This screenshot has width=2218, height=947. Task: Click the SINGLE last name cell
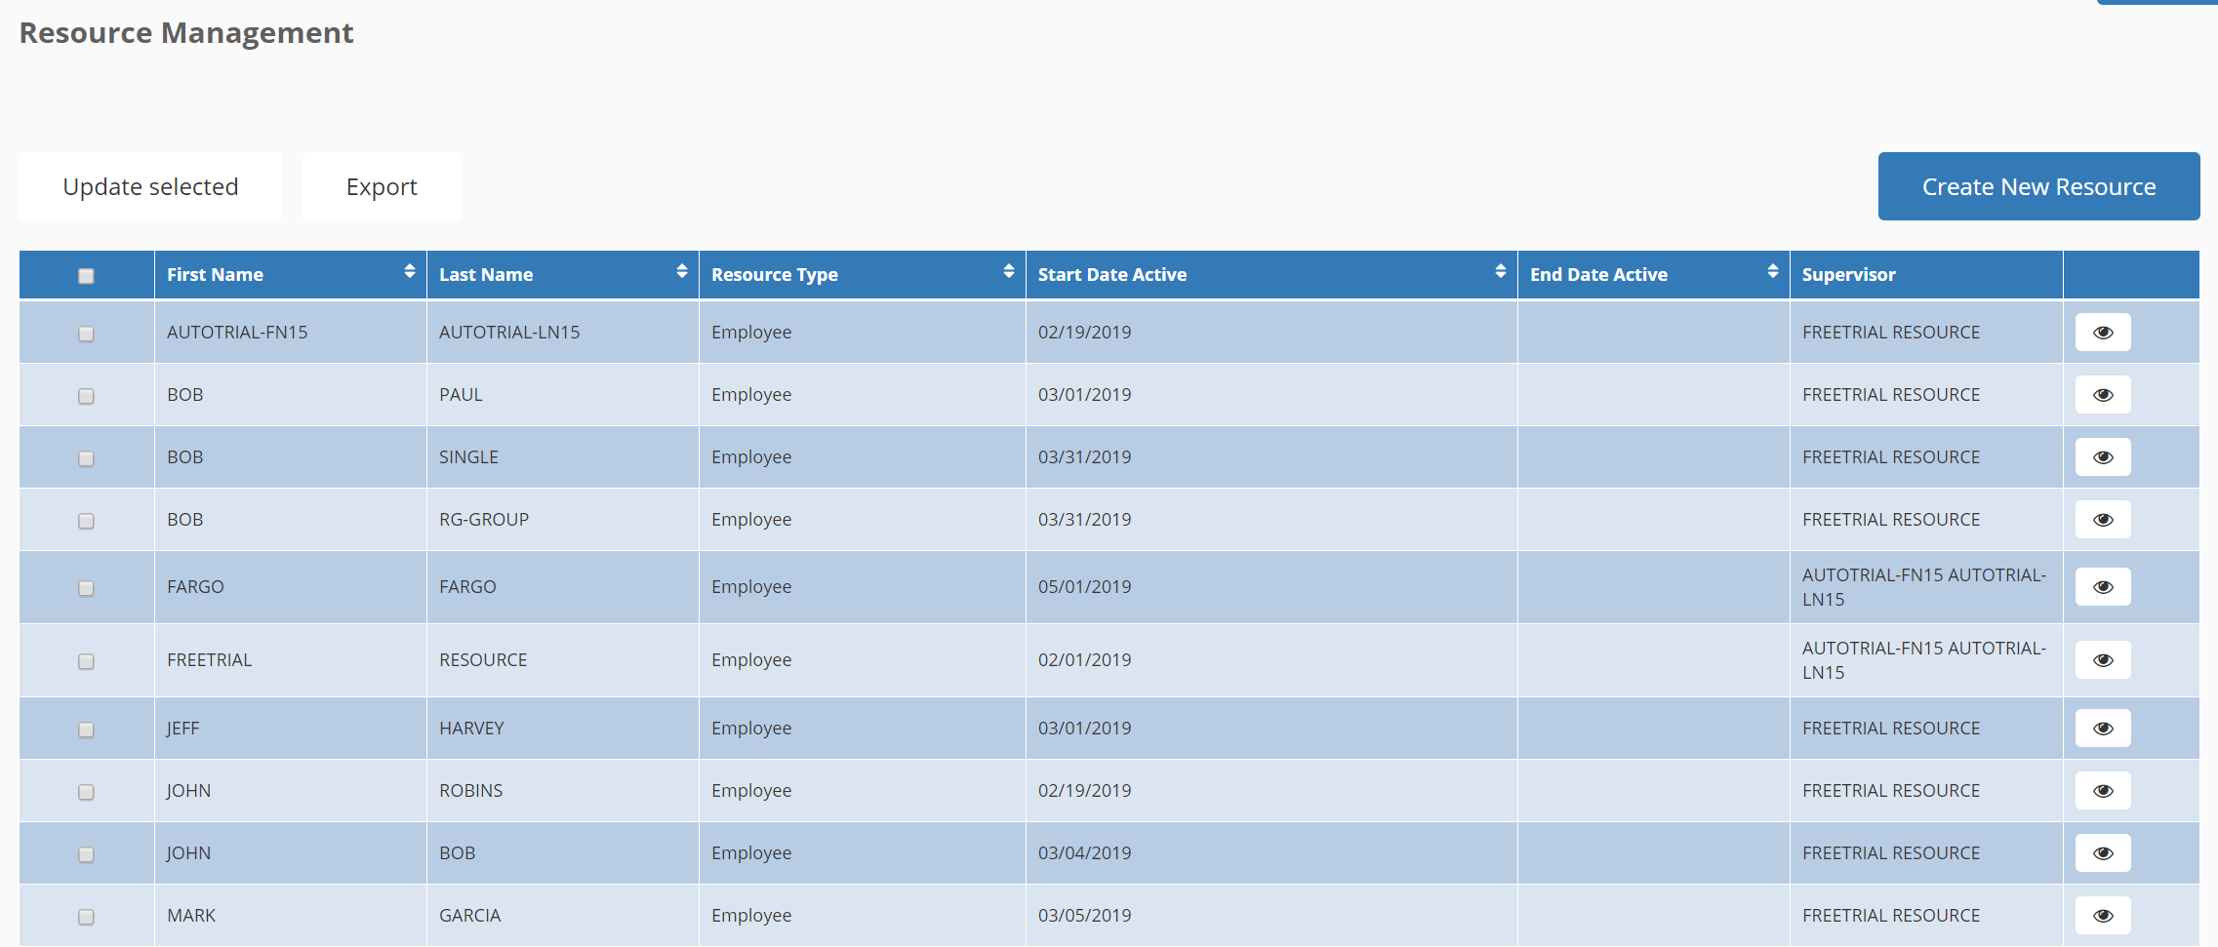pyautogui.click(x=563, y=457)
